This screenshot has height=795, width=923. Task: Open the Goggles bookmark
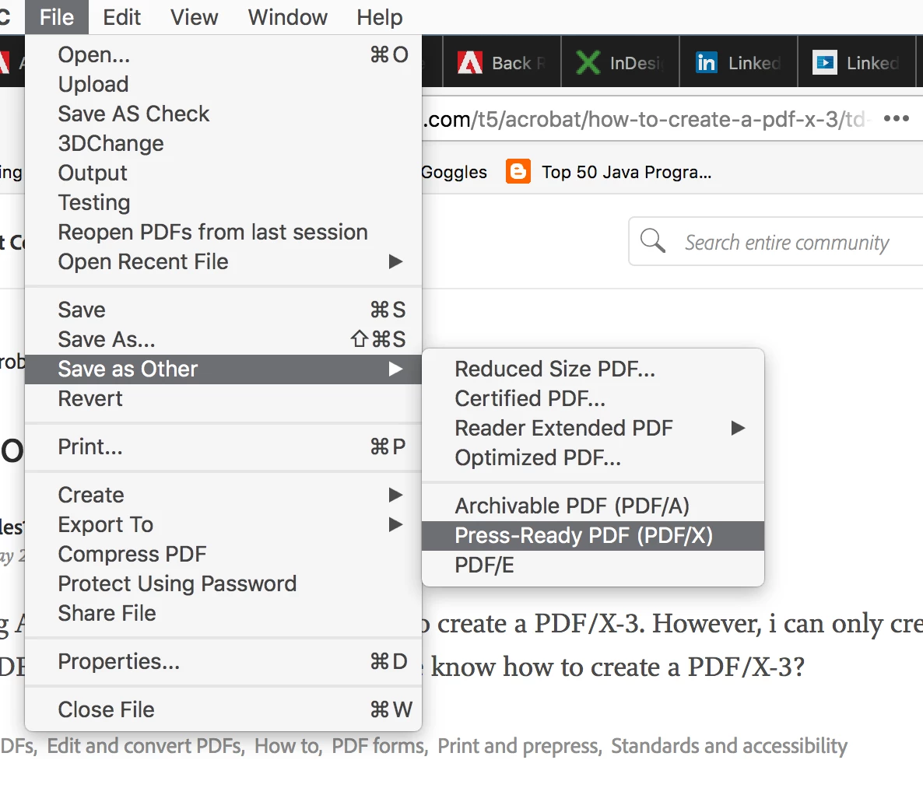tap(454, 172)
